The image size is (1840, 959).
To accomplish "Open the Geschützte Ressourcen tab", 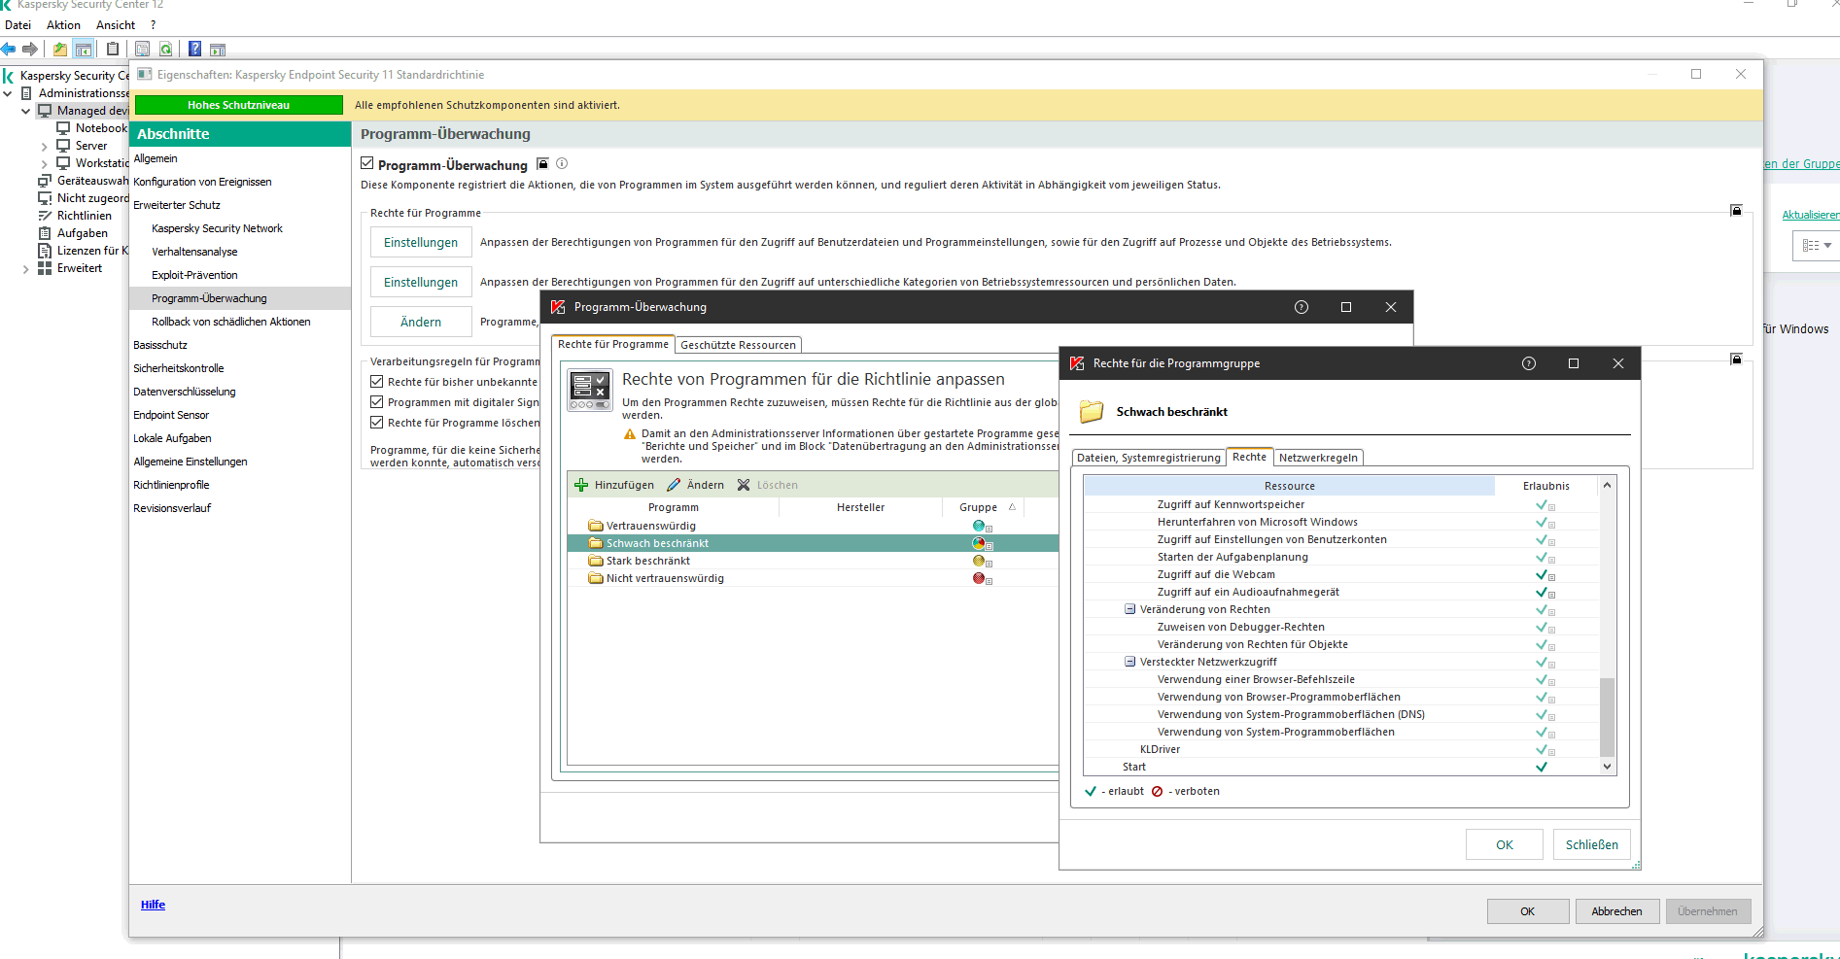I will tap(738, 345).
